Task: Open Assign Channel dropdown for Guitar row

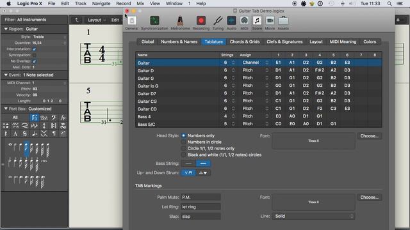Action: pos(255,63)
